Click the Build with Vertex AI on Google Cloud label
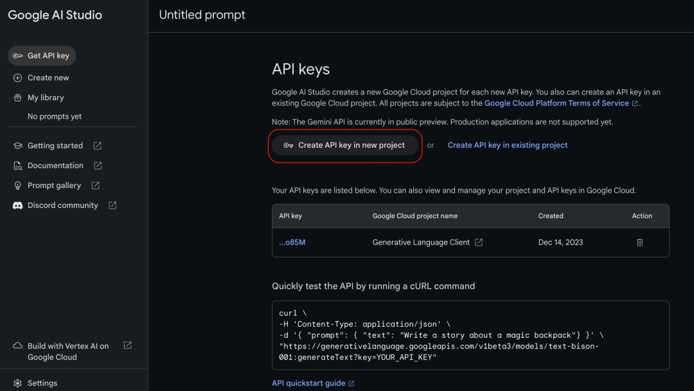Screen dimensions: 694x391 [x=68, y=352]
